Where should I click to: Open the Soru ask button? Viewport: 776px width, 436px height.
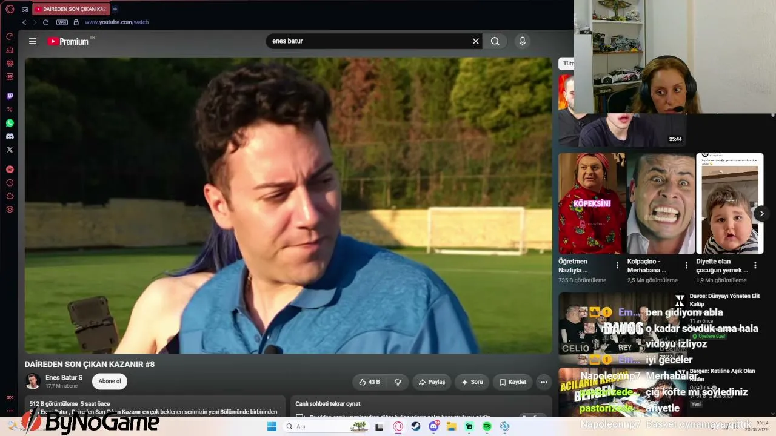click(472, 382)
